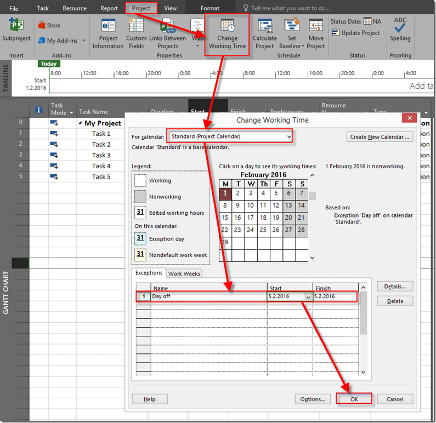The image size is (436, 423).
Task: Click the Create New Calendar button
Action: click(380, 136)
